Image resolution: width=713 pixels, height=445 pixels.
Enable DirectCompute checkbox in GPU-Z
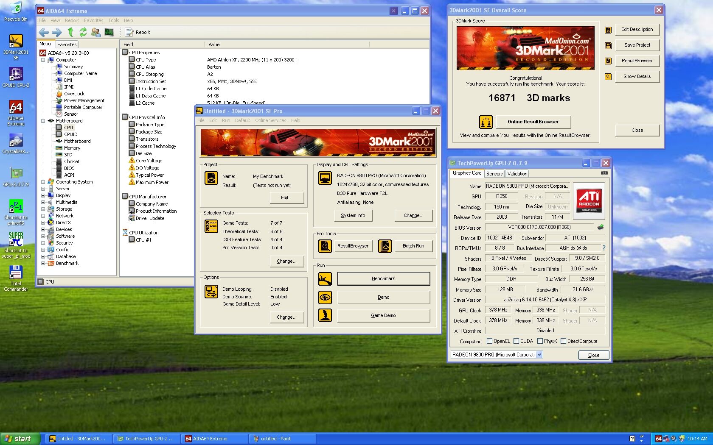(x=563, y=341)
